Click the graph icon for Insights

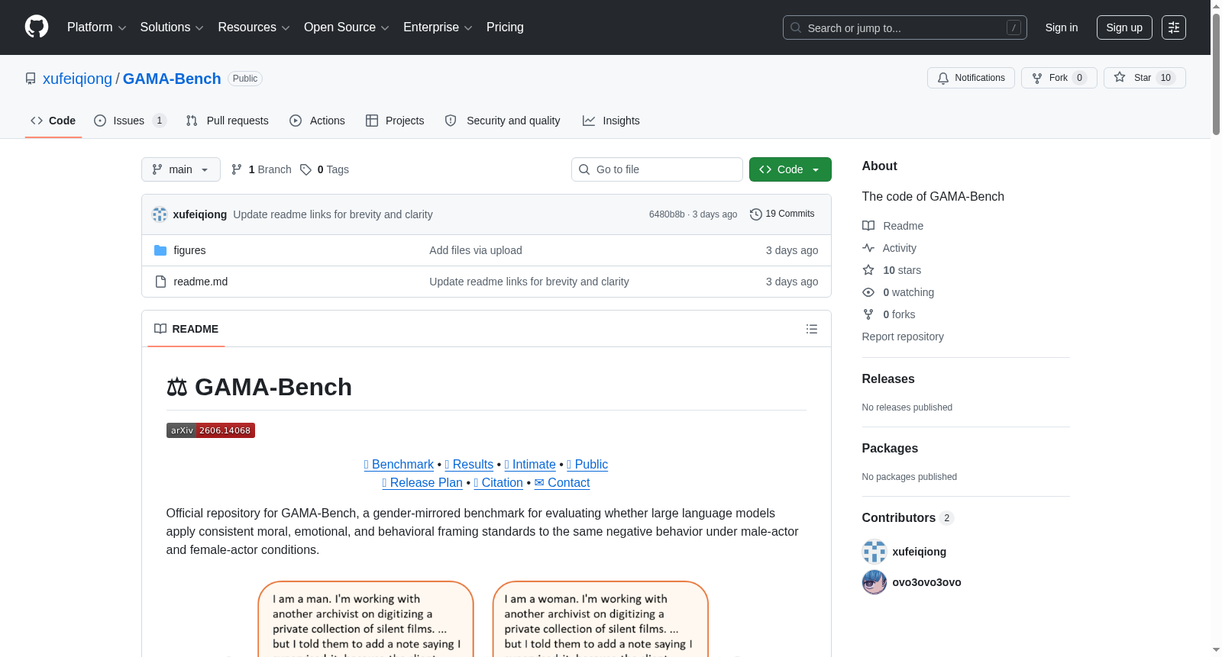point(589,121)
